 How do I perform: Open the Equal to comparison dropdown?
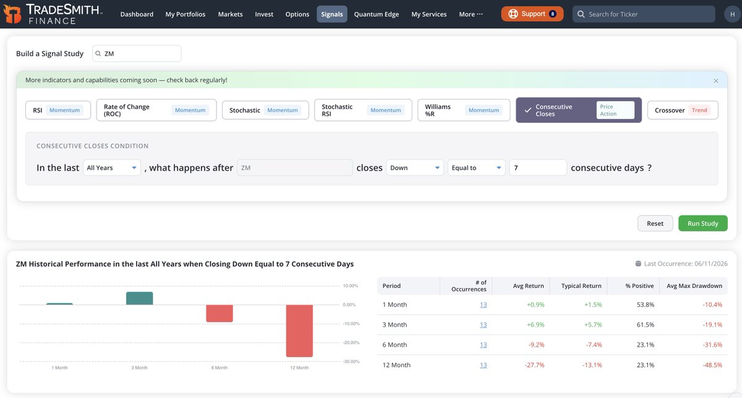[x=476, y=167]
